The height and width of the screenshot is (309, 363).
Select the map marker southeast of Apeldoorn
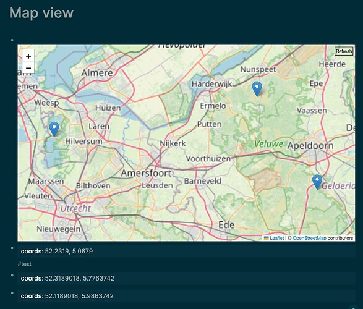tap(317, 182)
